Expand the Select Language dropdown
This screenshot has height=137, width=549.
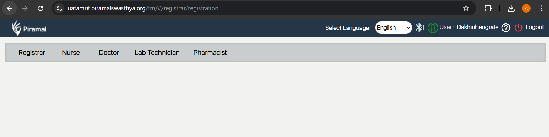tap(393, 28)
